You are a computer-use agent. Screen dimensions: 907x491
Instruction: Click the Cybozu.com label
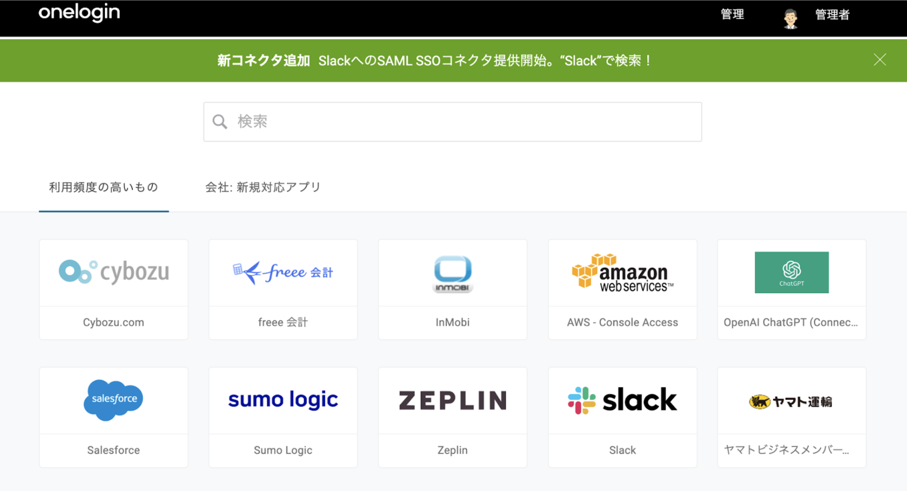[113, 323]
